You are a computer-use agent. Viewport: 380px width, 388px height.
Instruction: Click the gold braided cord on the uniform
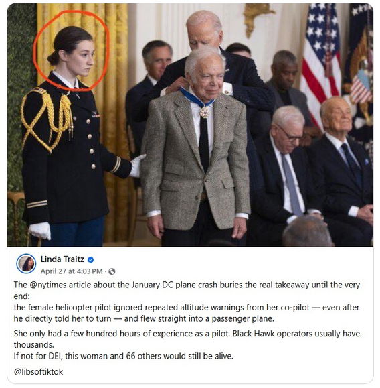(51, 117)
